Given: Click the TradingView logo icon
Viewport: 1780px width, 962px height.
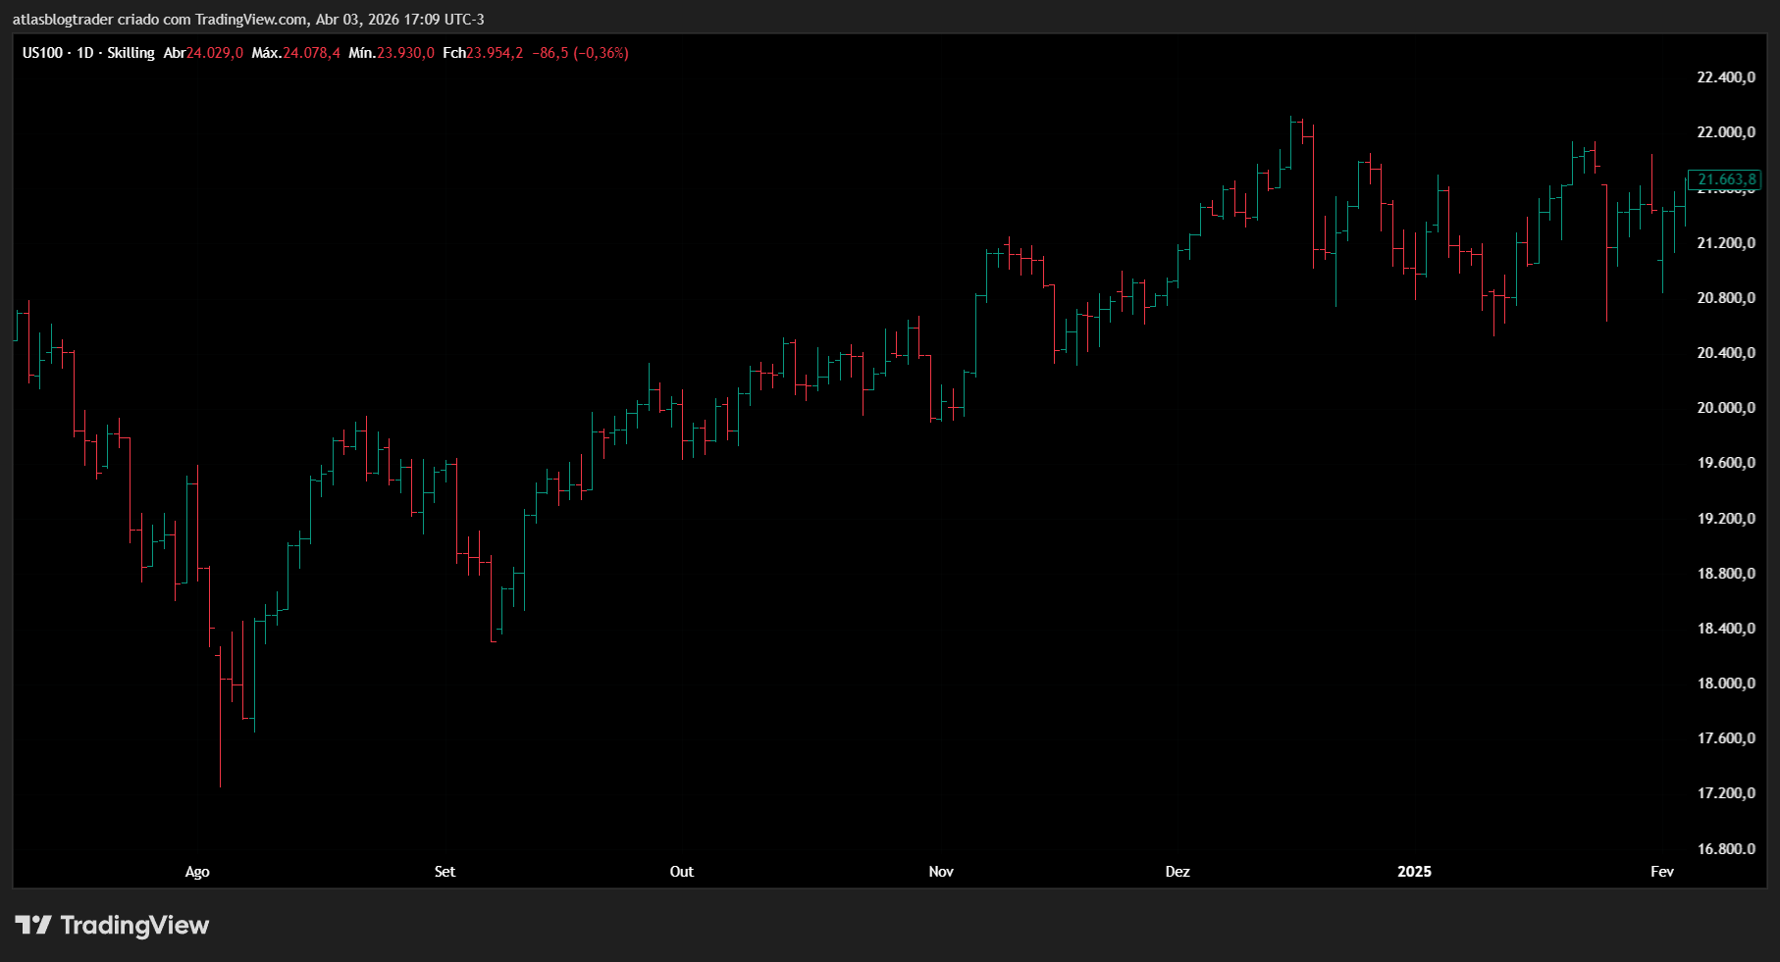Looking at the screenshot, I should point(32,925).
